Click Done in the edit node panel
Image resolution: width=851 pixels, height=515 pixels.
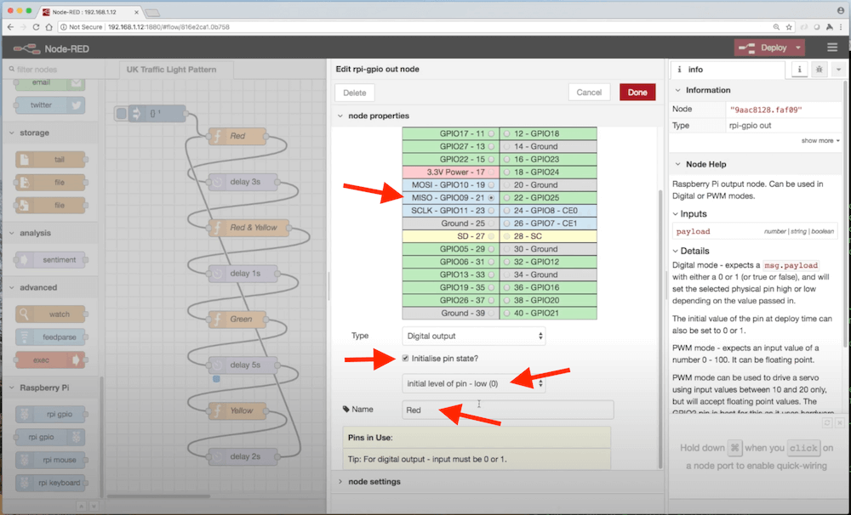tap(637, 92)
